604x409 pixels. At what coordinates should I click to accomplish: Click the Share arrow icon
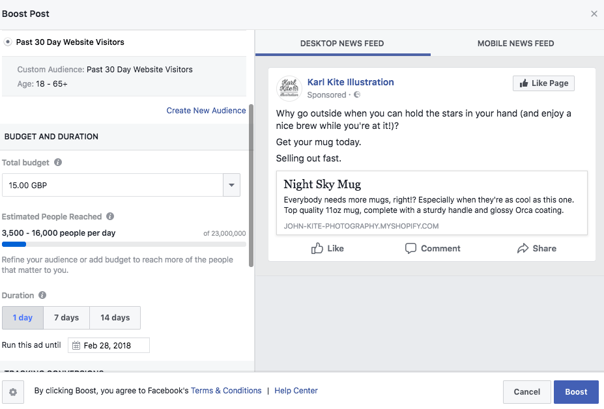tap(523, 248)
